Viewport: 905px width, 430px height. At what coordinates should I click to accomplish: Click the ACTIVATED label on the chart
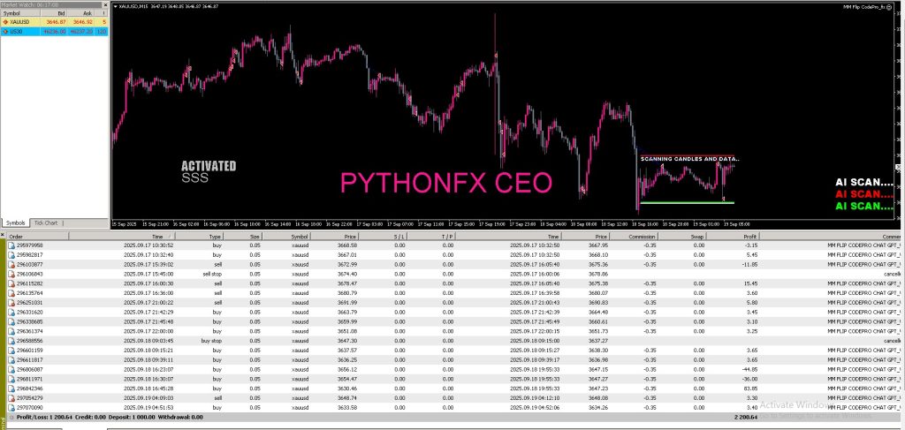209,166
